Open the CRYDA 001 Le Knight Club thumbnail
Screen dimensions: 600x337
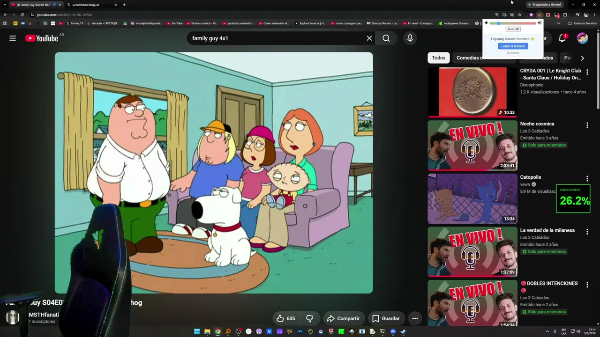point(472,92)
